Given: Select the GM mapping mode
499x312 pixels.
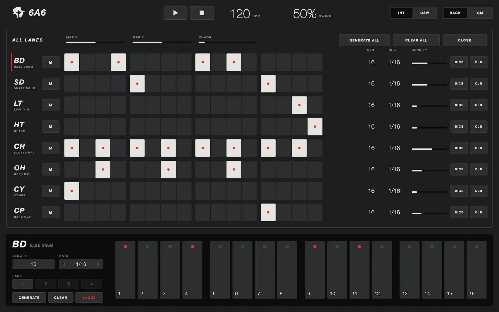Looking at the screenshot, I should pos(480,13).
